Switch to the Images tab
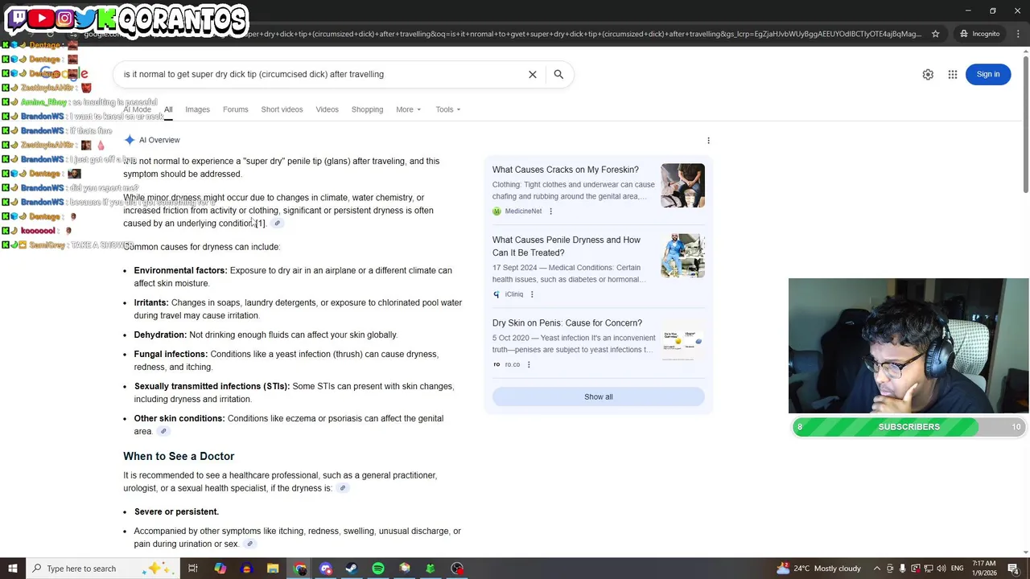This screenshot has height=579, width=1030. [x=197, y=109]
